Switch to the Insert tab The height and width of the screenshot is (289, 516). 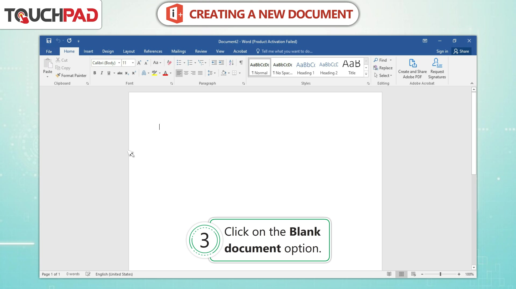click(88, 51)
